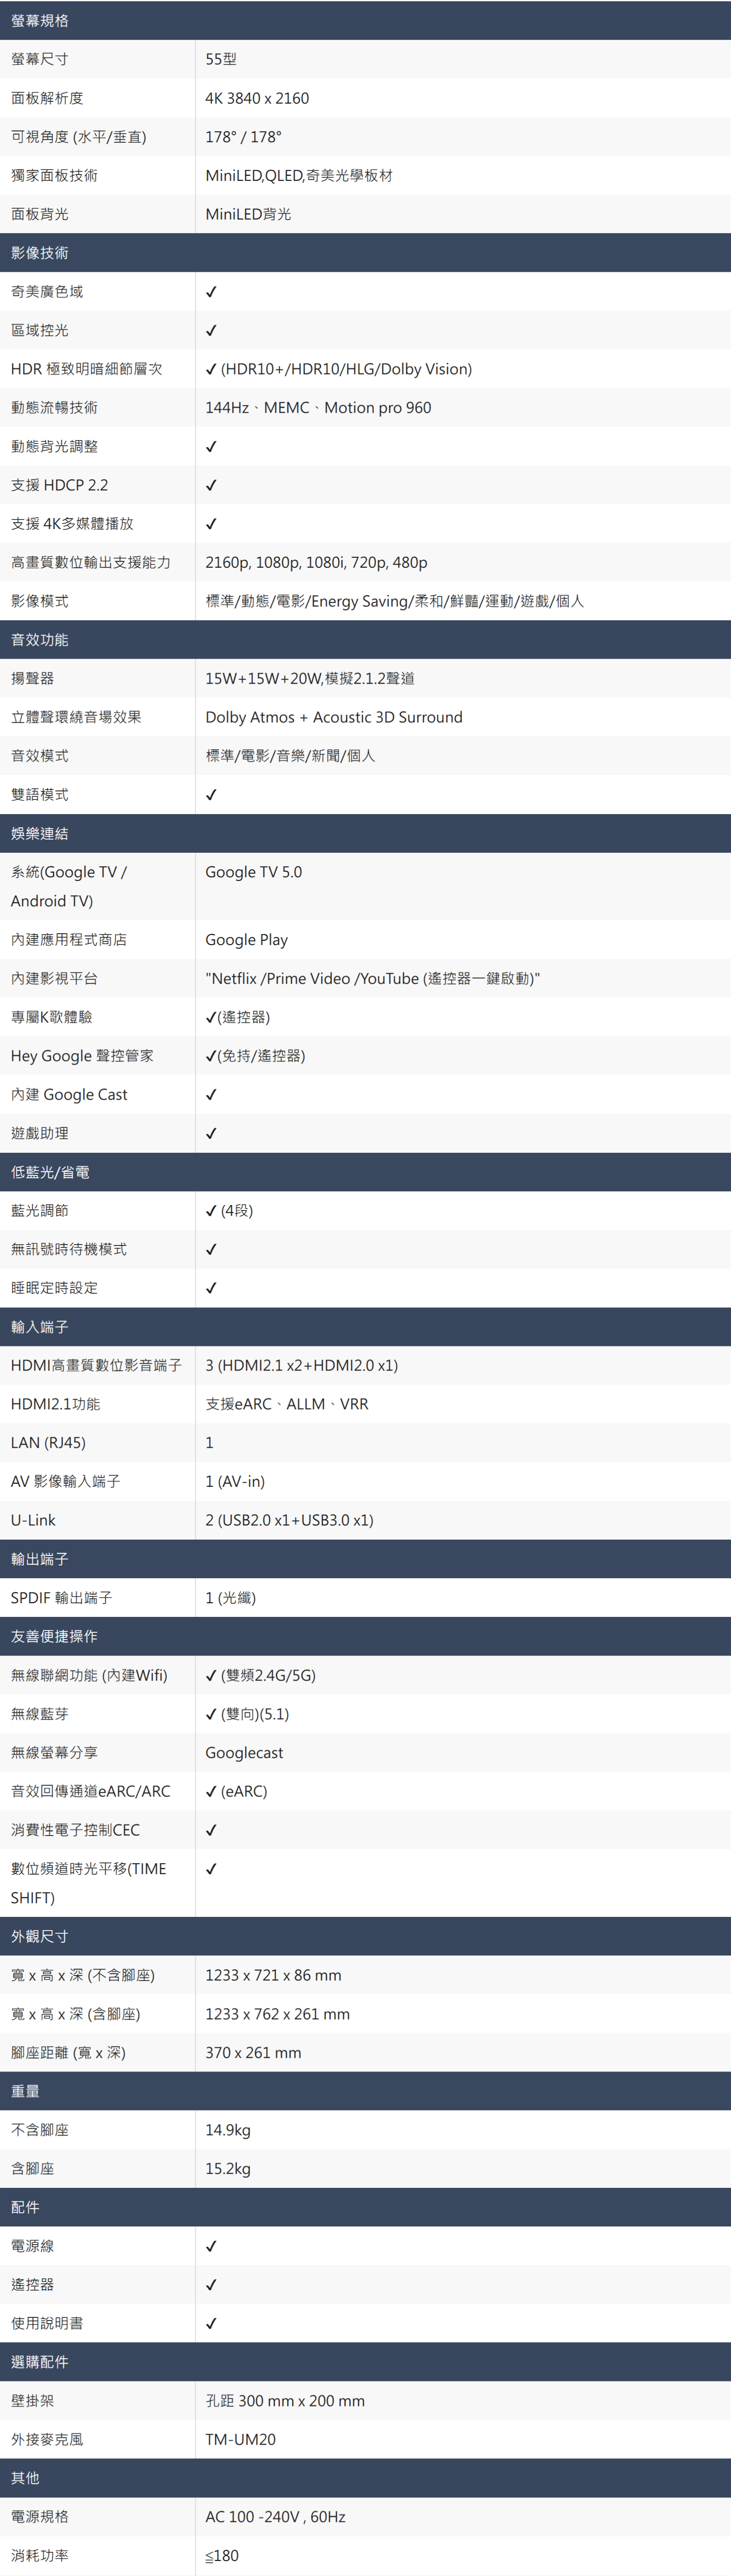The width and height of the screenshot is (731, 2576).
Task: Click the checkmark in the 區域控光 row
Action: 211,331
